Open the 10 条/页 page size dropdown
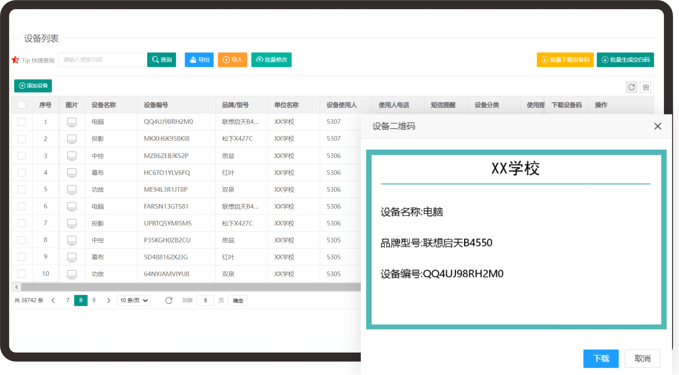The image size is (679, 375). [x=134, y=300]
